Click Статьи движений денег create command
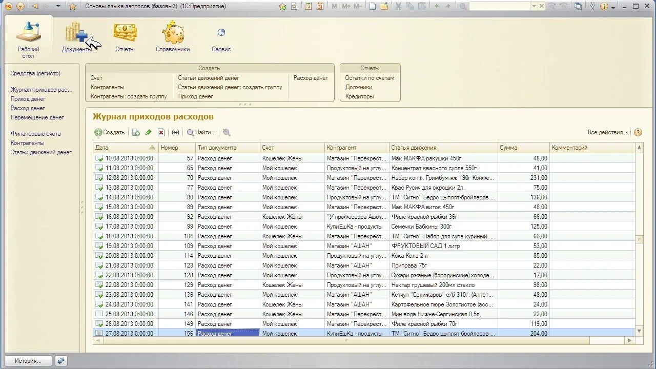The width and height of the screenshot is (656, 369). [x=209, y=78]
